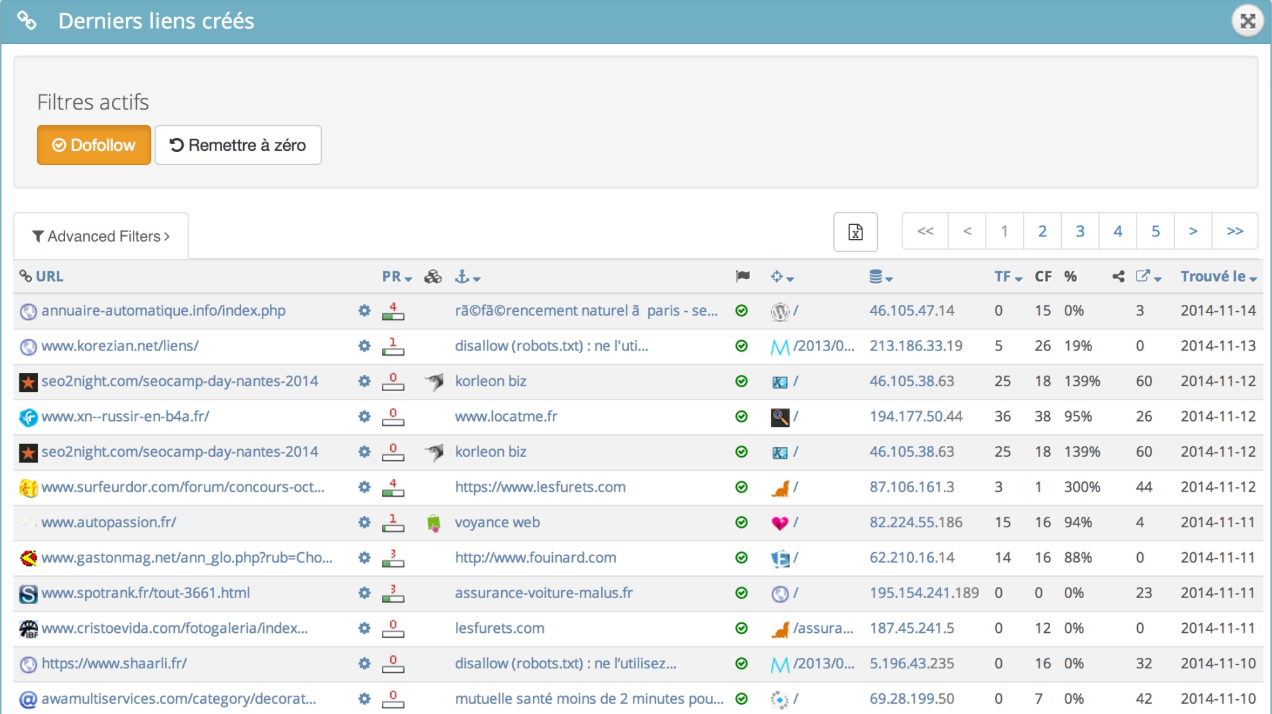Click Remettre à zéro to reset filters

[x=237, y=145]
